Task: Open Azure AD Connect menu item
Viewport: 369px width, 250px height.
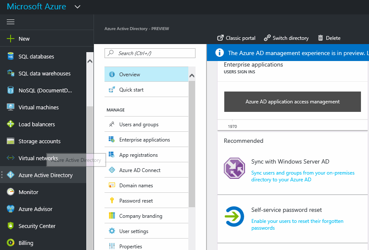Action: tap(146, 170)
